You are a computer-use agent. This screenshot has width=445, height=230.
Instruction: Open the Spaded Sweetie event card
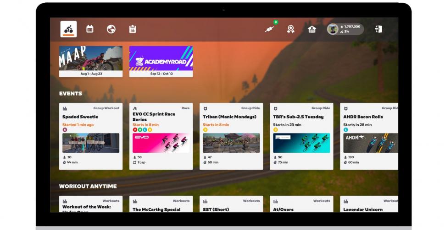click(91, 136)
